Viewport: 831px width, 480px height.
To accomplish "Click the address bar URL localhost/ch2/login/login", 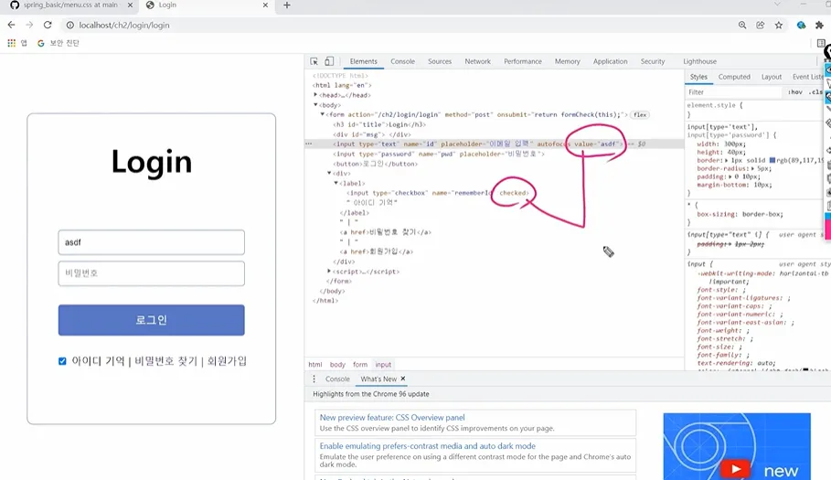I will coord(124,25).
